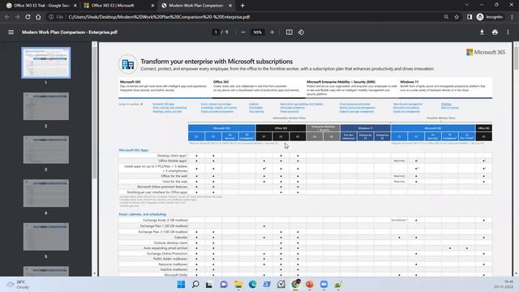Close the Office 365 E3 Microsoft tab
Image resolution: width=519 pixels, height=292 pixels.
pos(152,6)
